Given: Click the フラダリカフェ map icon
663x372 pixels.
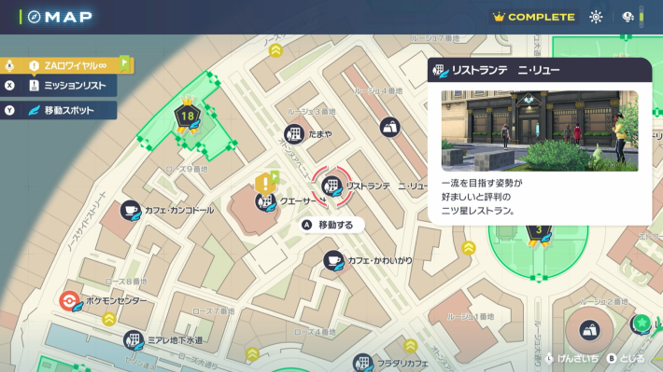Looking at the screenshot, I should coord(363,363).
